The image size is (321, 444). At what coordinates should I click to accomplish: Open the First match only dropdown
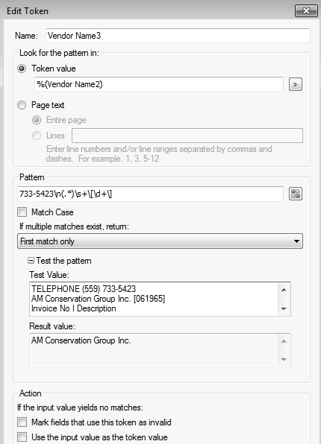(x=160, y=241)
